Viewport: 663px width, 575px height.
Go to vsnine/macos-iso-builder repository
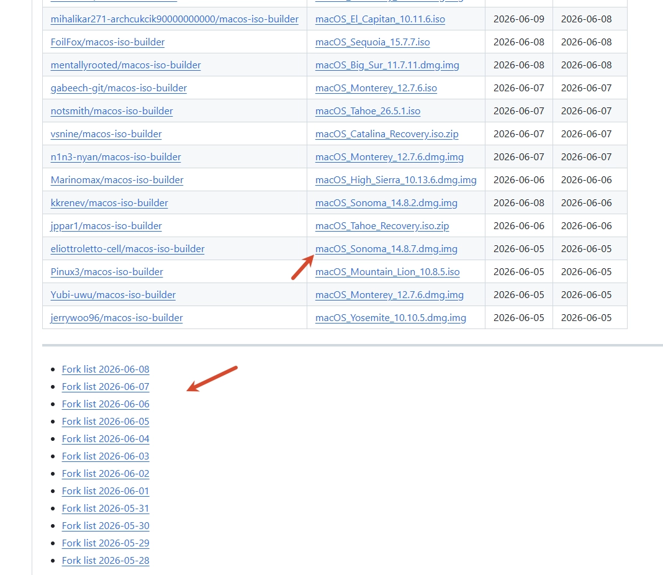pos(106,134)
